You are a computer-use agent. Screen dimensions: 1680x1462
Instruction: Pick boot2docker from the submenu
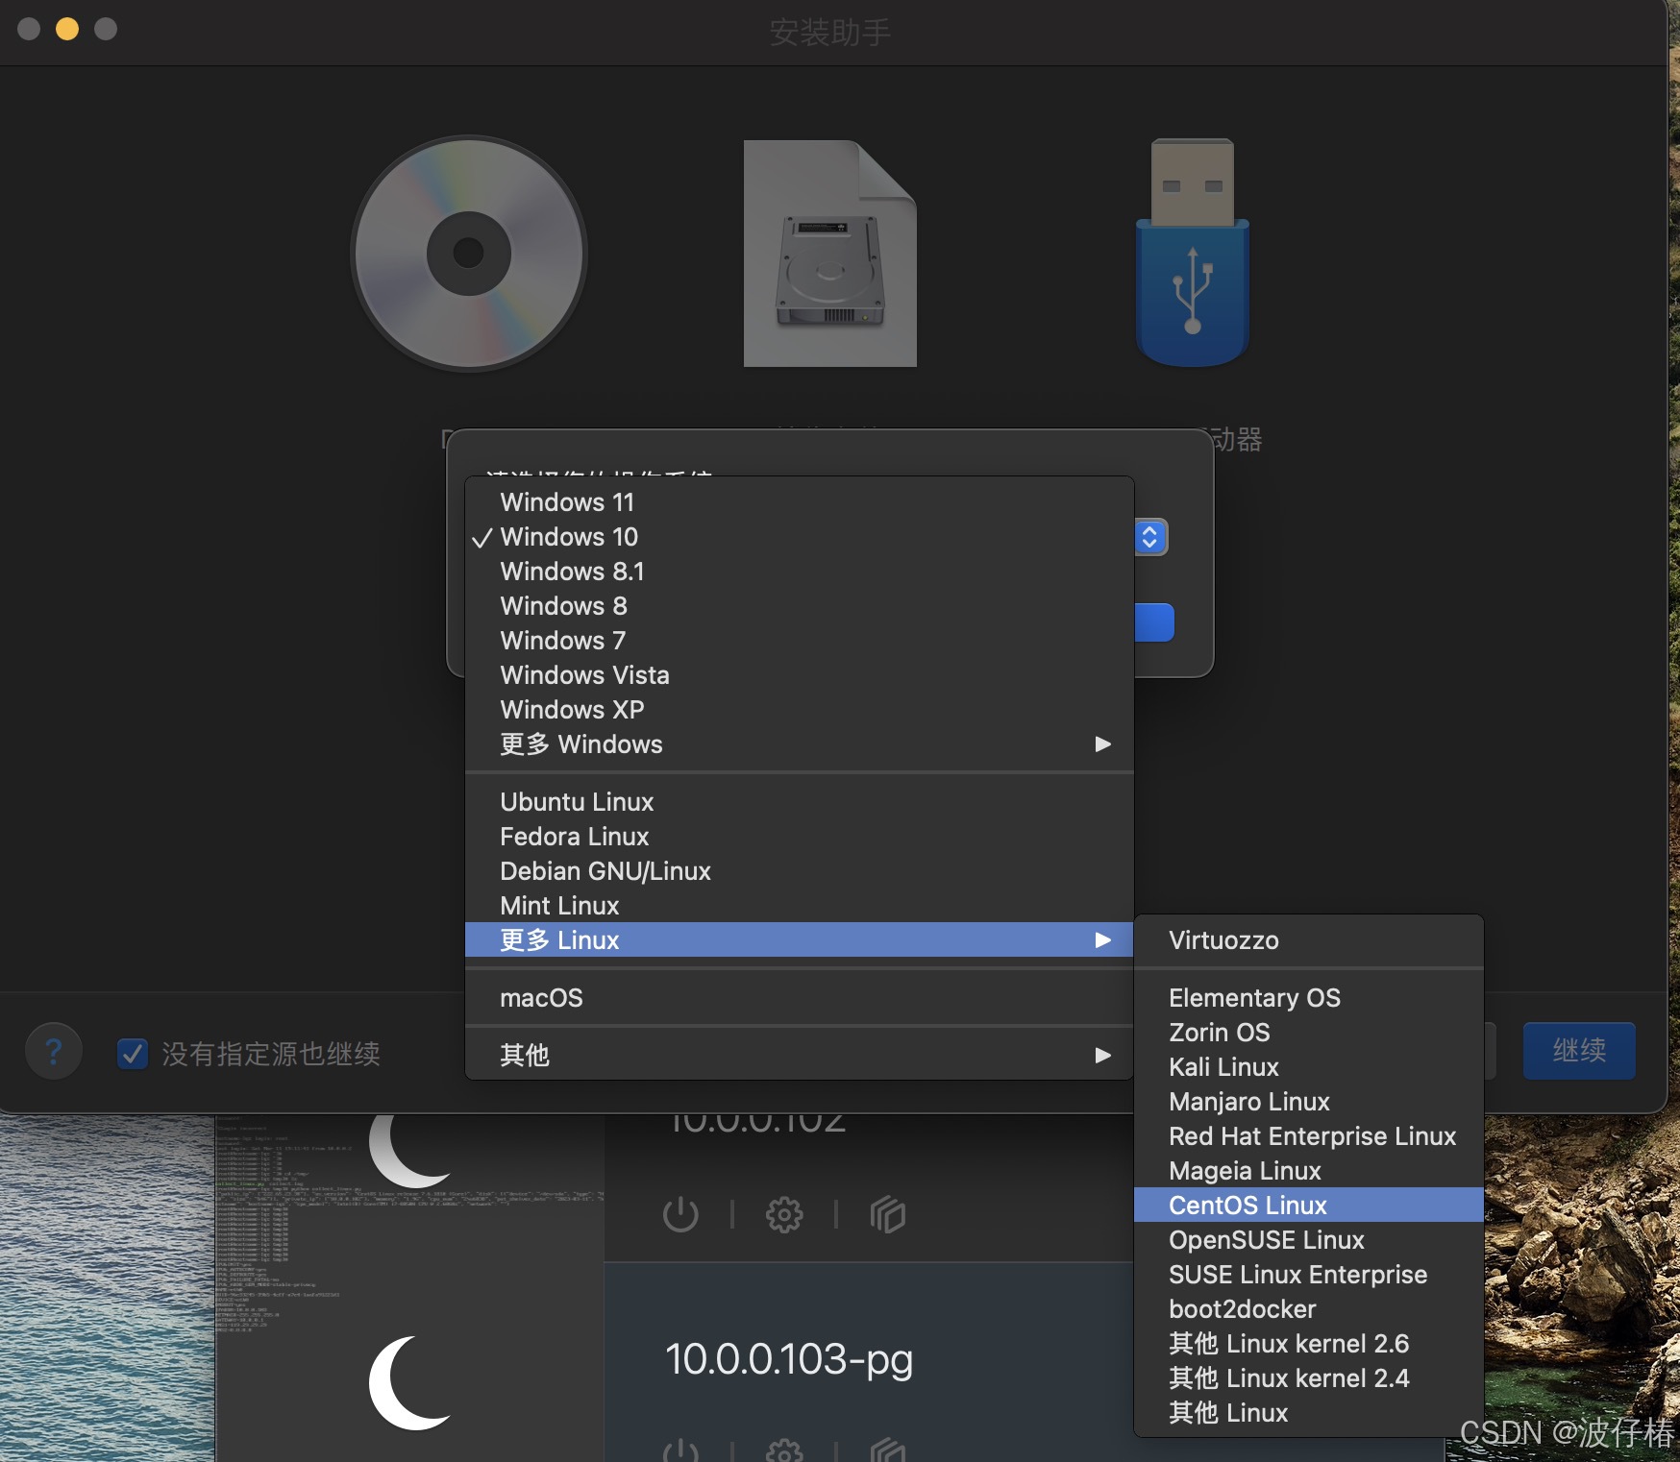[1309, 1309]
